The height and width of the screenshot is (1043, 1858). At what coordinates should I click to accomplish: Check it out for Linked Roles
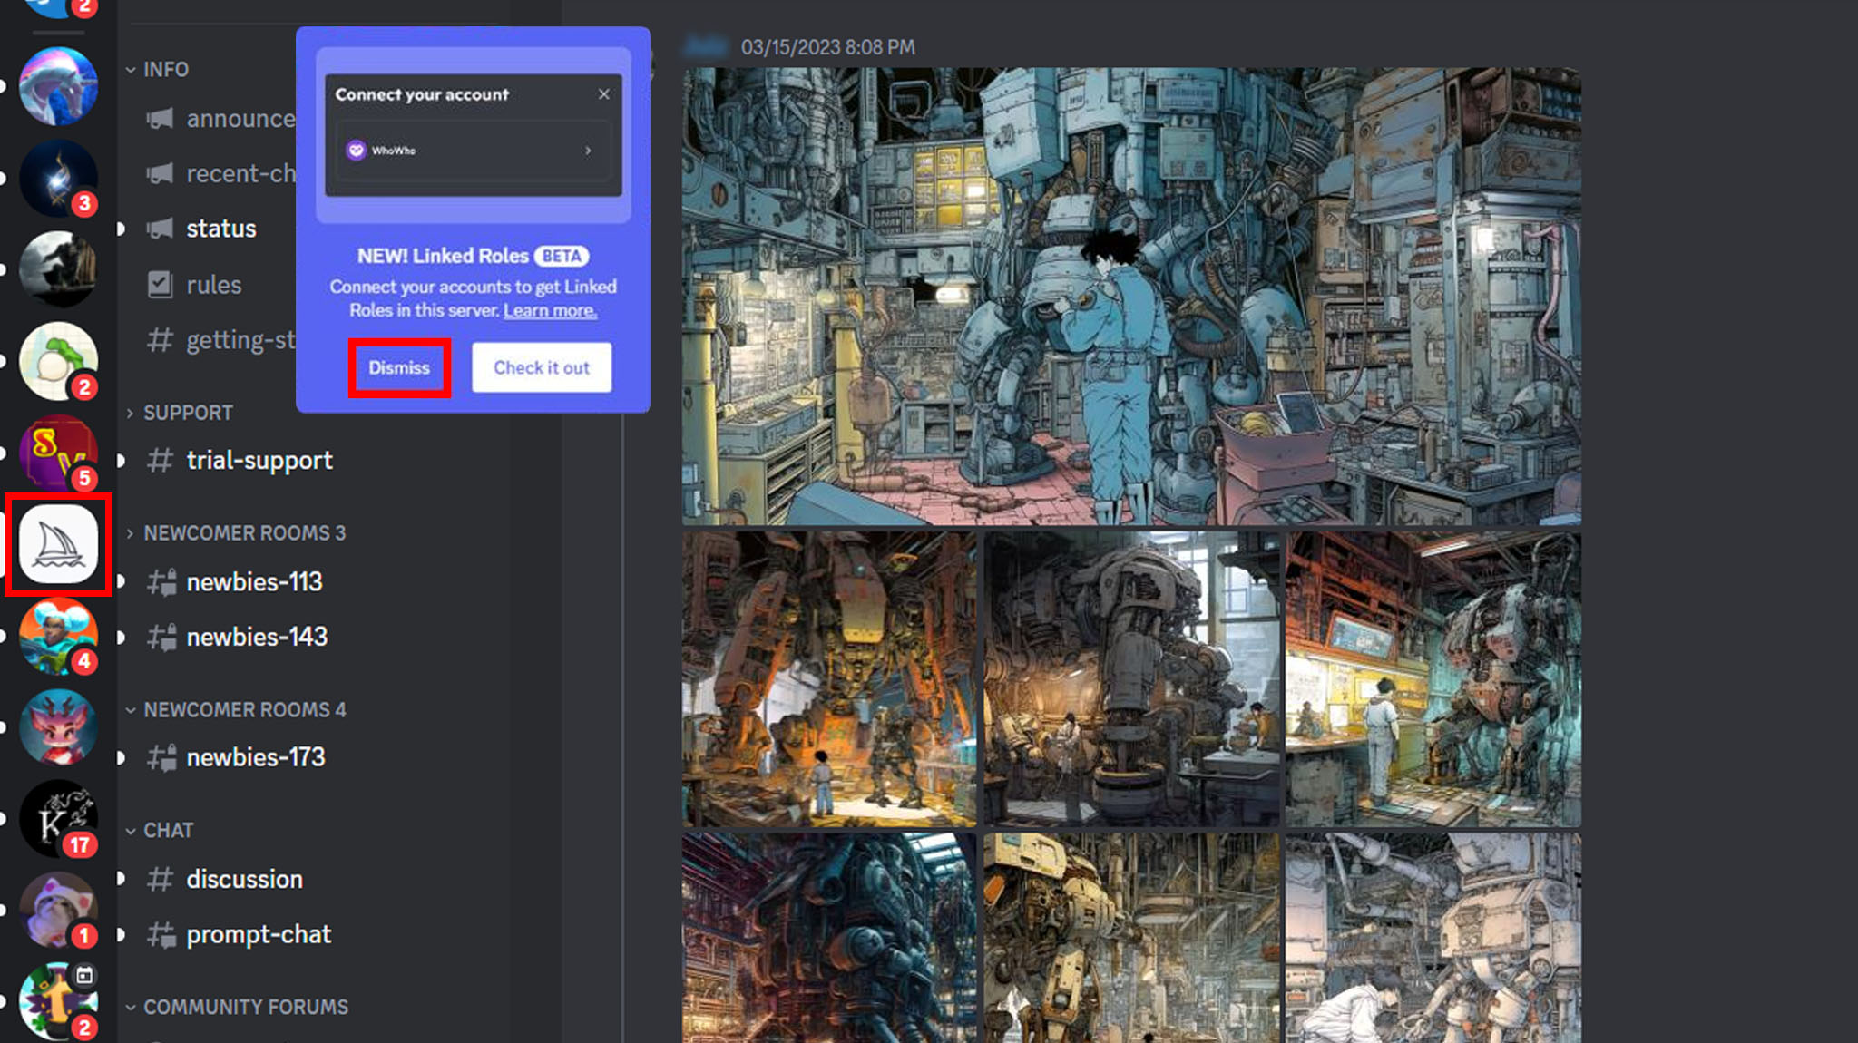[x=541, y=367]
